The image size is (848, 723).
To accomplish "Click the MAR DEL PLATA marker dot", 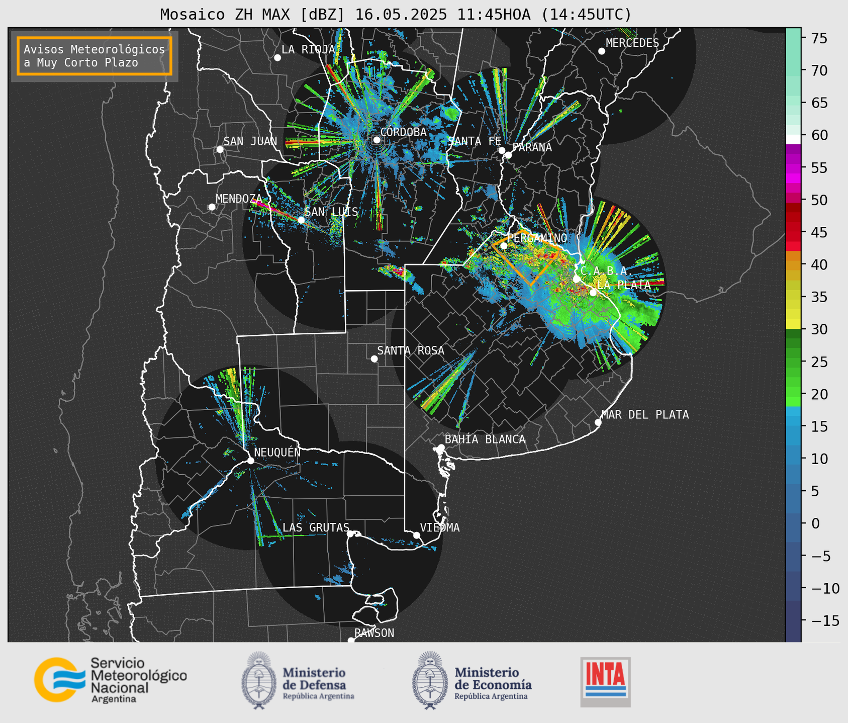I will pyautogui.click(x=598, y=422).
